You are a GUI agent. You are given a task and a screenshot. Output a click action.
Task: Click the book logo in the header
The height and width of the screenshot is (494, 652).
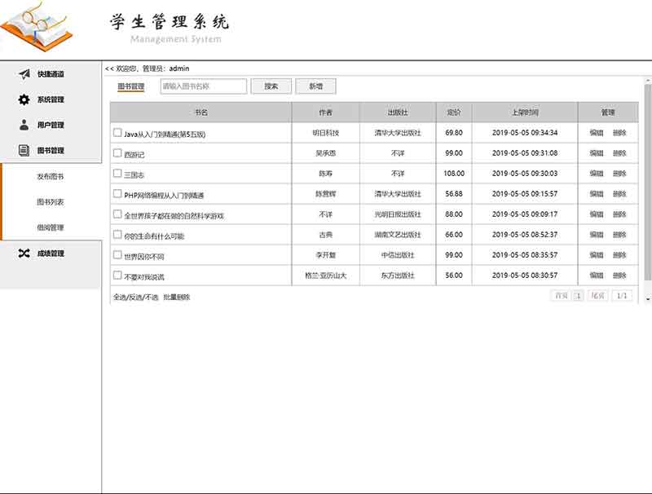pos(37,29)
